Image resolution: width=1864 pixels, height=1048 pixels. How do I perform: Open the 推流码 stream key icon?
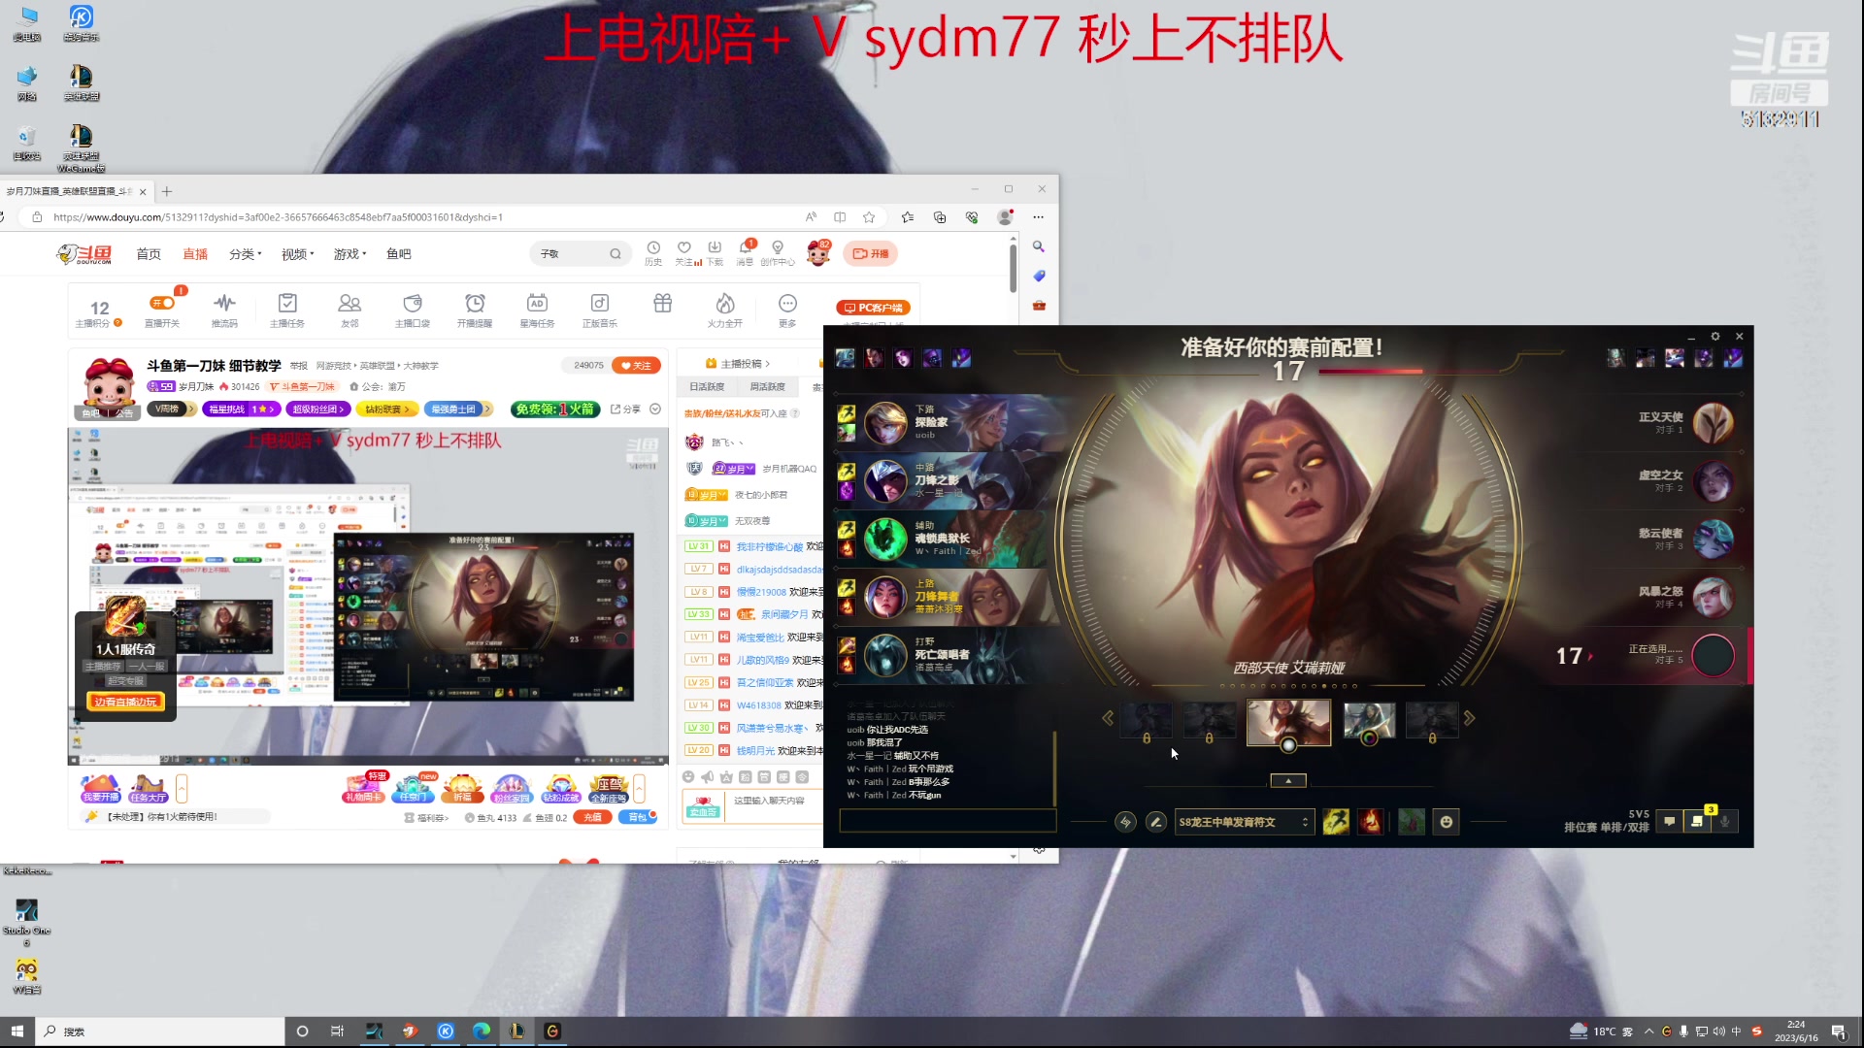pyautogui.click(x=224, y=304)
